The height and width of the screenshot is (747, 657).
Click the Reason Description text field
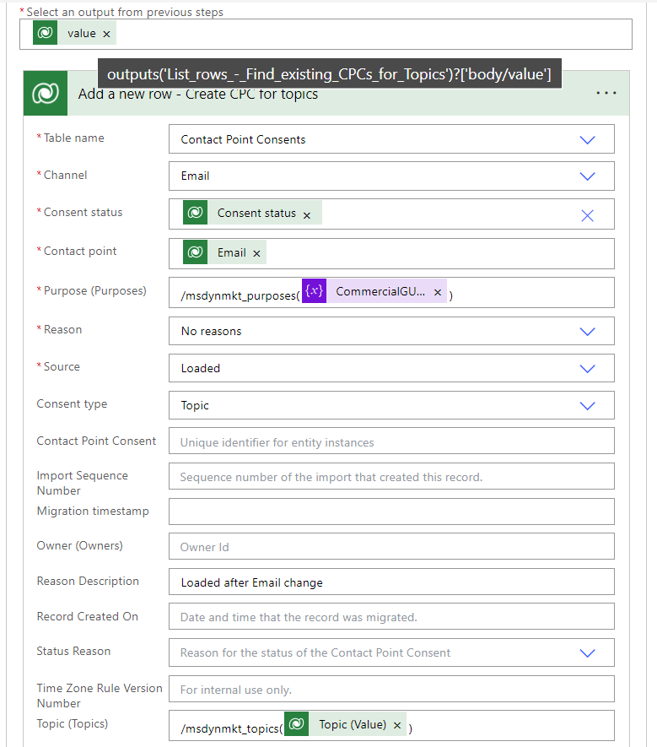391,582
